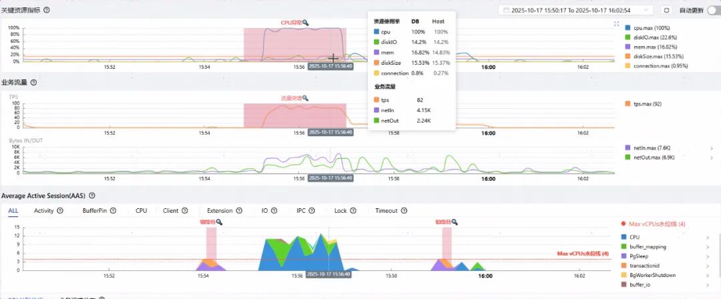This screenshot has height=299, width=721.
Task: Expand netOut.max legend chevron
Action: coord(712,158)
